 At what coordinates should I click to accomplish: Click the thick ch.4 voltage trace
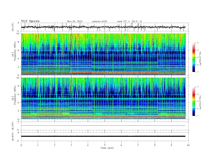[103, 136]
